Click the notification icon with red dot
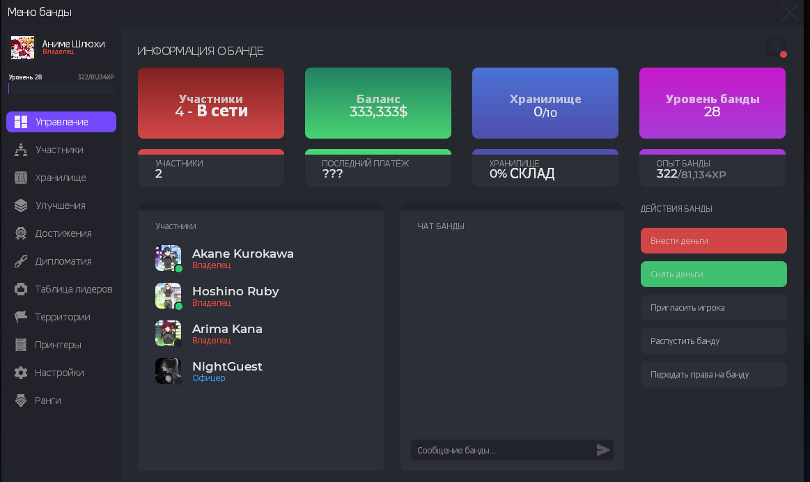This screenshot has height=482, width=810. click(775, 47)
